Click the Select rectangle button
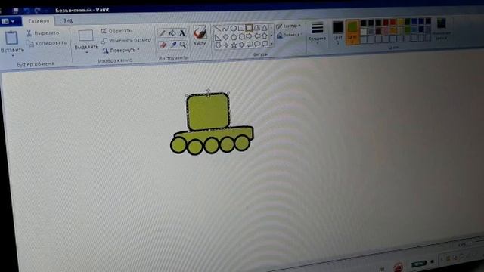Image resolution: width=484 pixels, height=272 pixels. point(85,36)
